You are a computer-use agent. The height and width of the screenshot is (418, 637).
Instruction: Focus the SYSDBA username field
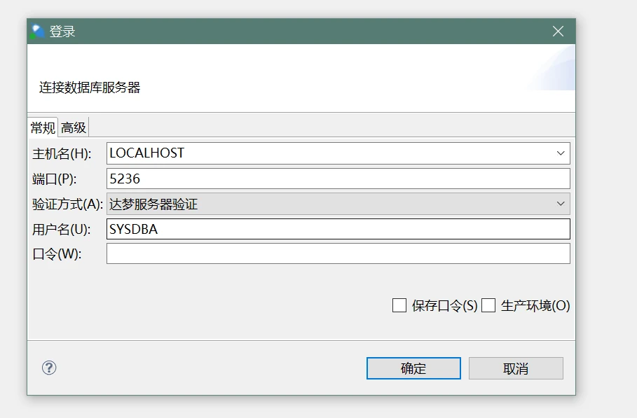(x=338, y=229)
